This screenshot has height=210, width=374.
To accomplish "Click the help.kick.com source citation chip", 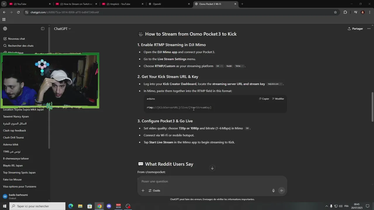I will [275, 84].
